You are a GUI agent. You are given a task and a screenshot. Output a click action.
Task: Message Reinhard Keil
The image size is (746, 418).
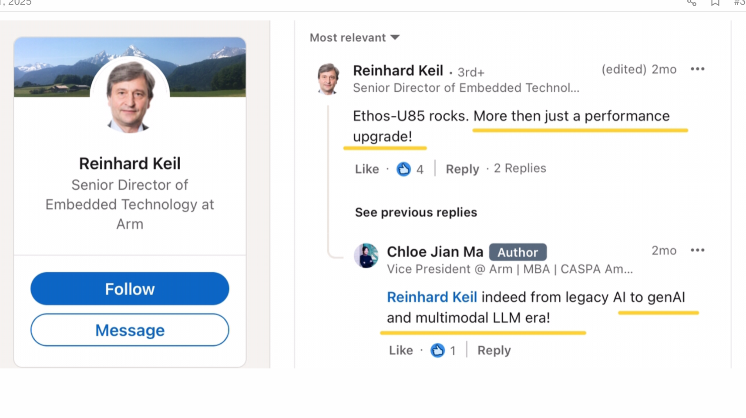130,330
